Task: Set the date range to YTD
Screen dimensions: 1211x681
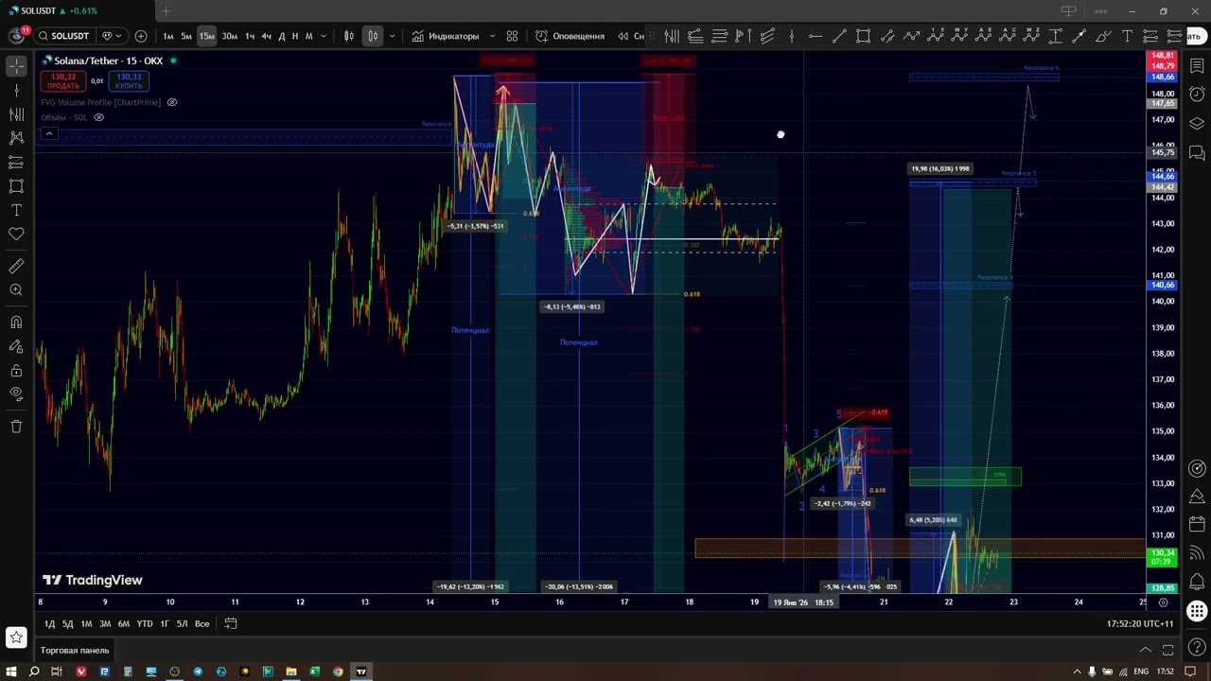Action: pyautogui.click(x=144, y=623)
